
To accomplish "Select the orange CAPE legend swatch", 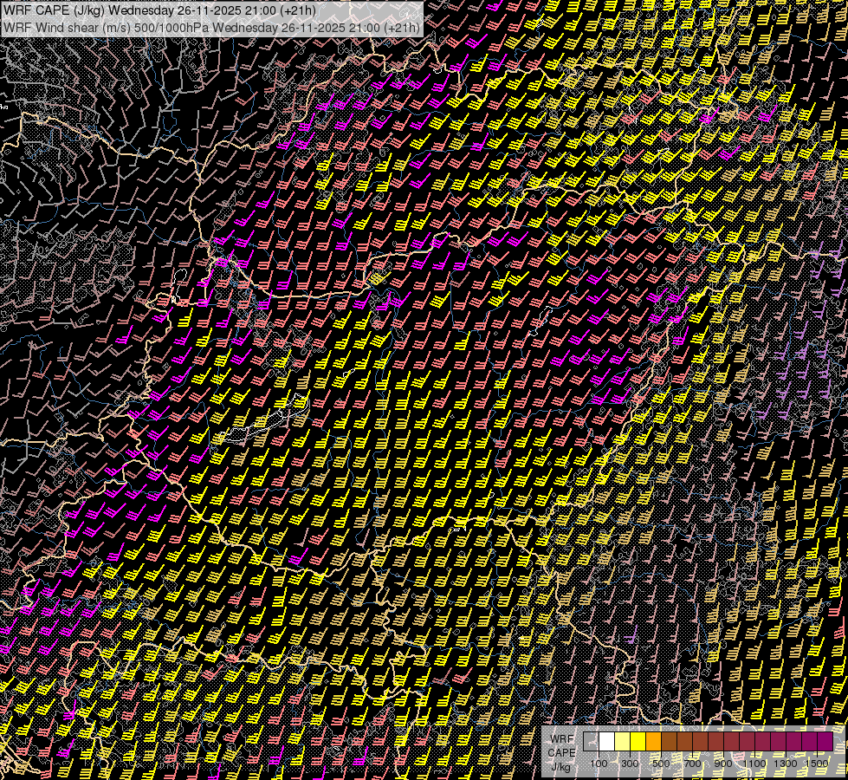I will tap(653, 741).
